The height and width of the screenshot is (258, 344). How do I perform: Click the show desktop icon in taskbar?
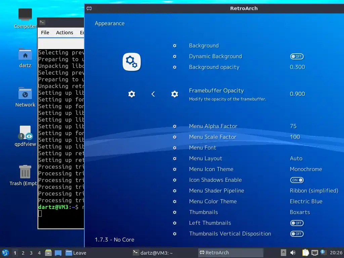[58, 253]
